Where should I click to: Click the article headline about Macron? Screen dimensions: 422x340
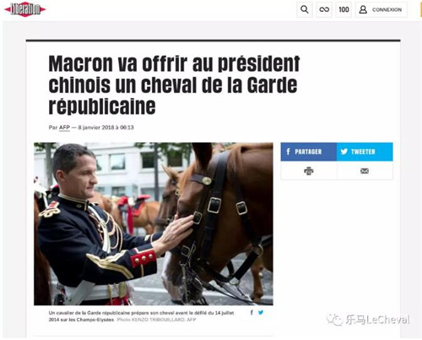pyautogui.click(x=174, y=85)
